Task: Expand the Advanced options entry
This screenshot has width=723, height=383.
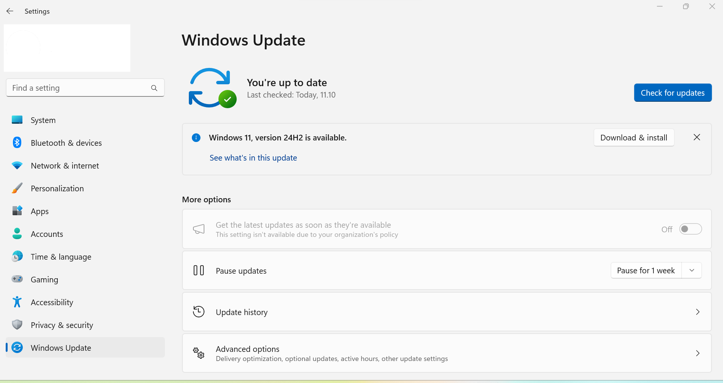Action: coord(698,353)
